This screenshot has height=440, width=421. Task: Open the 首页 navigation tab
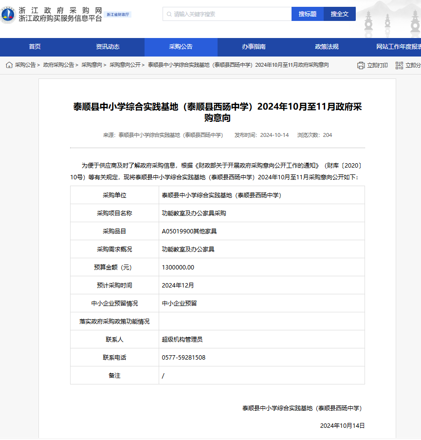click(35, 47)
